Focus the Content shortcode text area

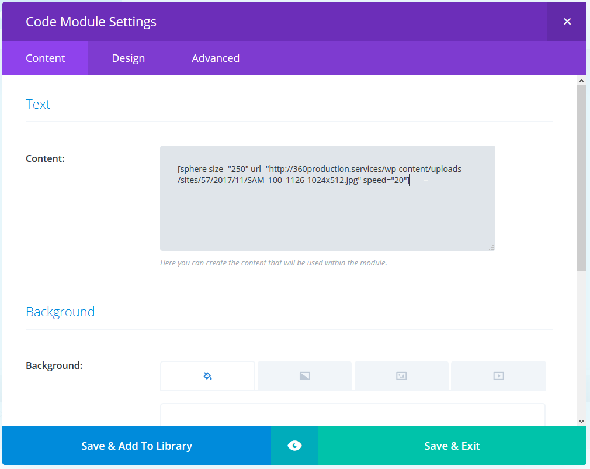coord(327,211)
